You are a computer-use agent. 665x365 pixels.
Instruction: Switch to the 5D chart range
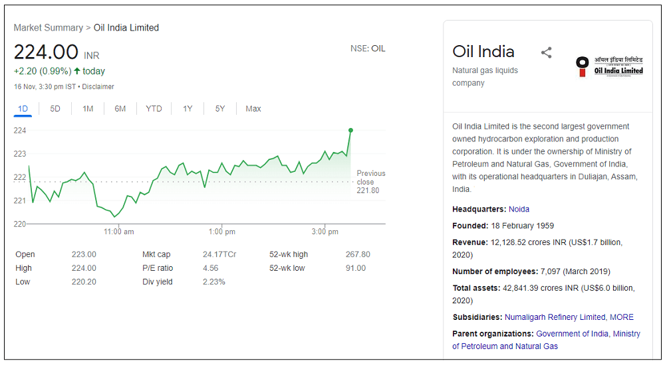tap(55, 109)
